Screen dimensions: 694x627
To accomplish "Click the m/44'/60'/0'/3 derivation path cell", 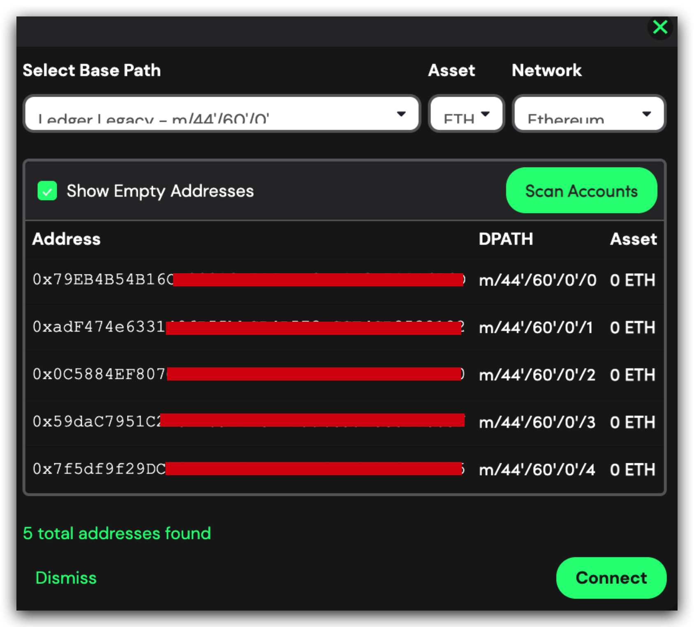I will [x=537, y=422].
